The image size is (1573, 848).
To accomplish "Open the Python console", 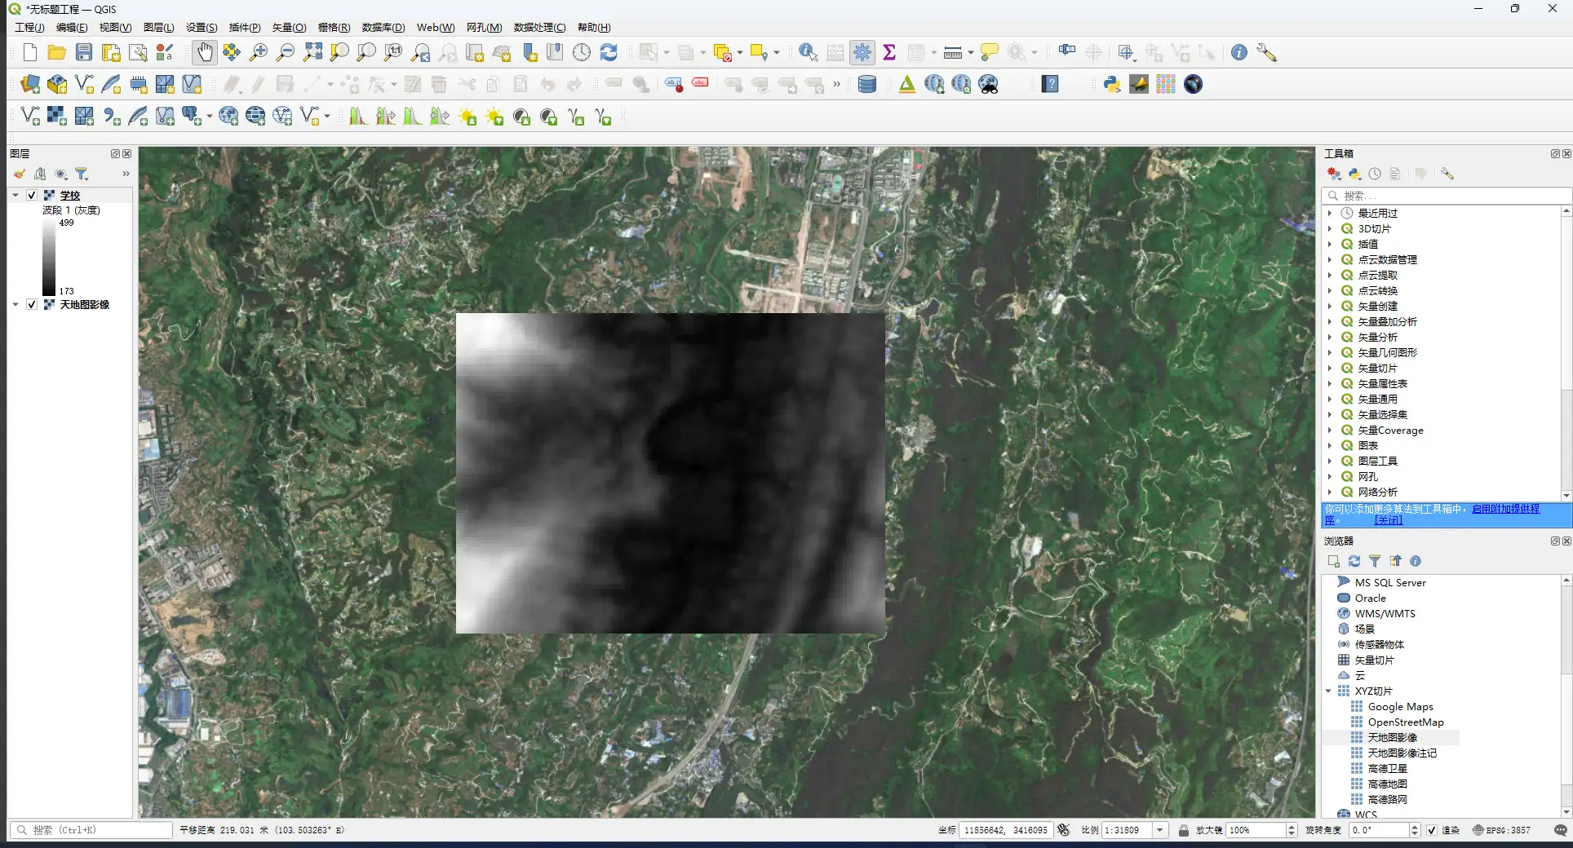I will [1111, 85].
